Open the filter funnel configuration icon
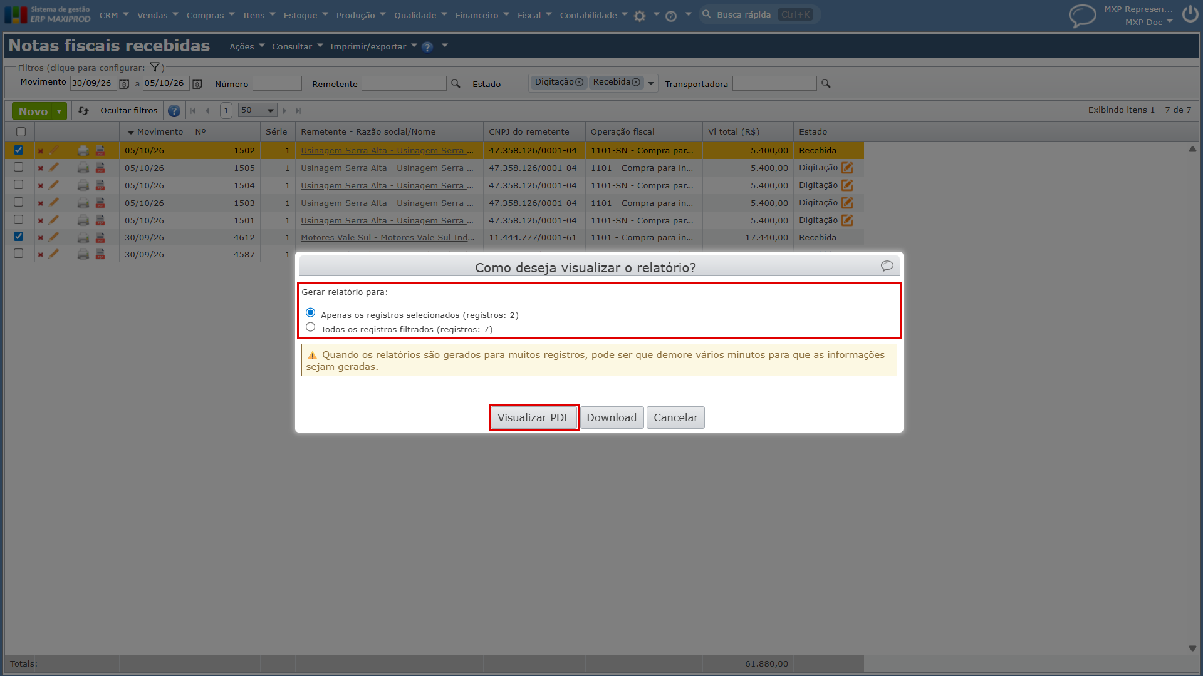The image size is (1203, 676). (154, 67)
